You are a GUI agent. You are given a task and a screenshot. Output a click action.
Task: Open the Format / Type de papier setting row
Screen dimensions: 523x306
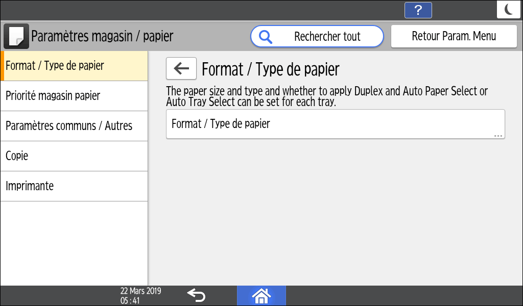click(x=335, y=124)
